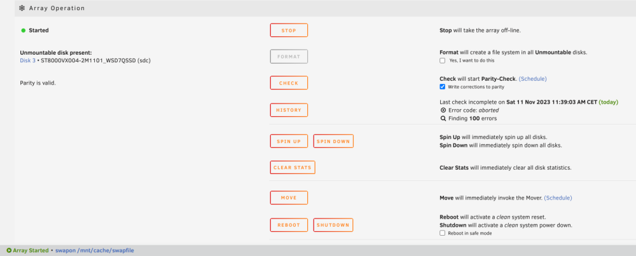Start a parity check with CHECK button

[x=289, y=83]
